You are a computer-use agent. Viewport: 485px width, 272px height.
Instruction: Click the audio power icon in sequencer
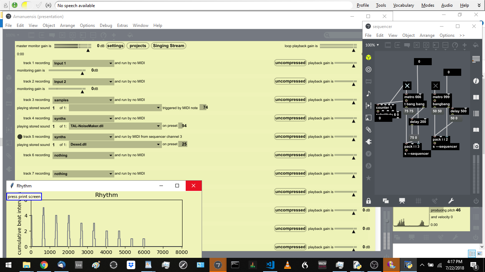476,201
